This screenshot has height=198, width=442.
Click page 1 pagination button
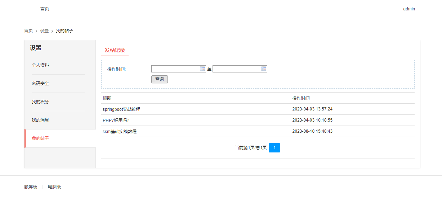[274, 148]
